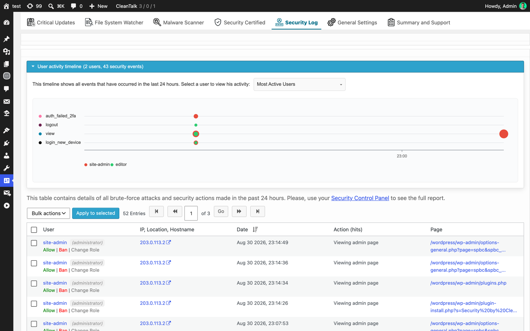Switch to General Settings tab
The image size is (530, 331).
tap(352, 22)
